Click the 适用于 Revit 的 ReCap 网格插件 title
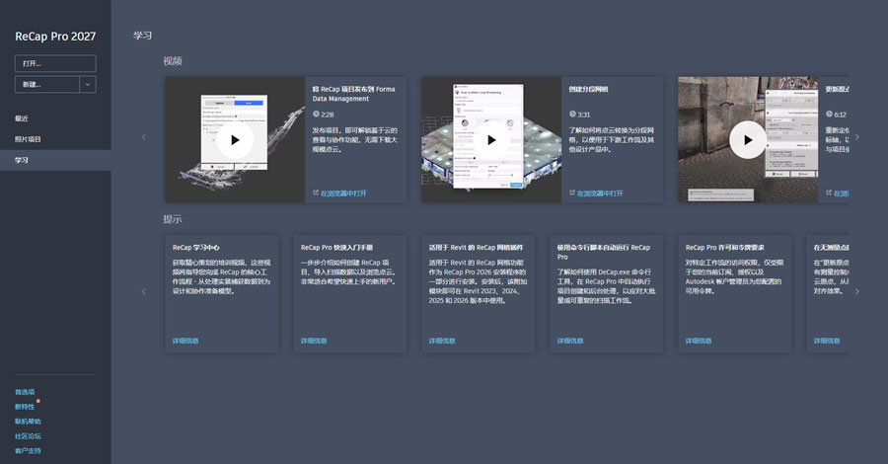This screenshot has height=464, width=888. pyautogui.click(x=476, y=248)
